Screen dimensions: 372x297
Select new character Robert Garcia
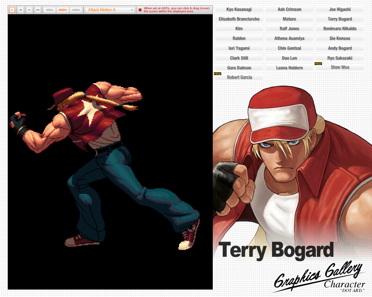239,77
